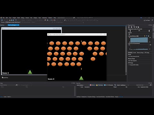Open the Extensions menu
Screen dimensions: 154x115
click(x=45, y=18)
